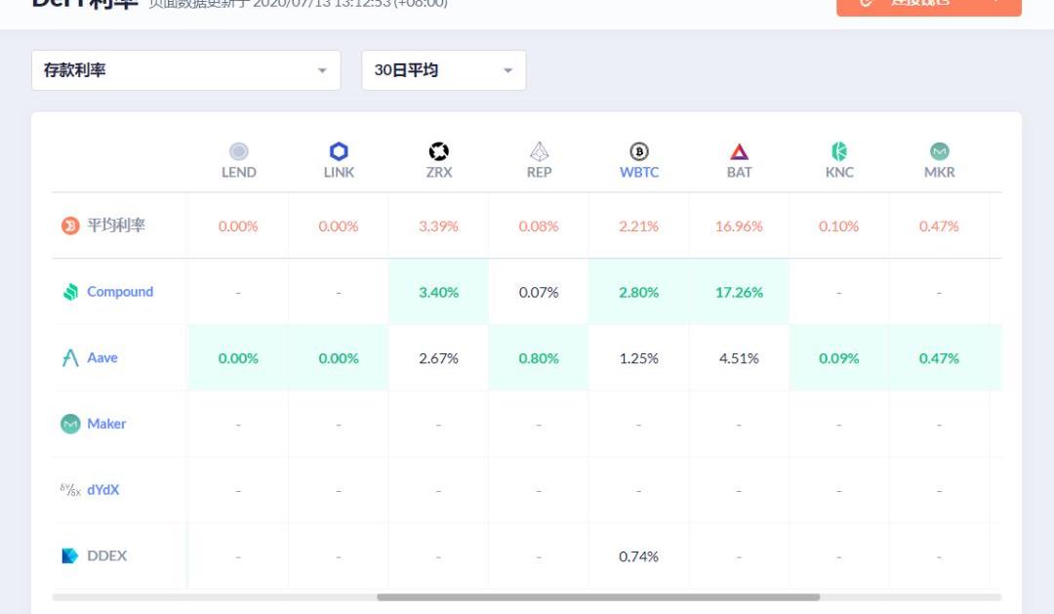1054x614 pixels.
Task: Click the DDEX platform link
Action: (x=106, y=555)
